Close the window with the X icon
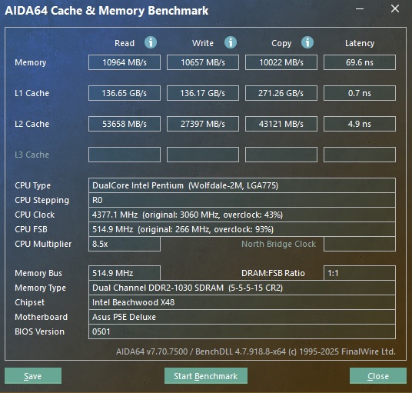 click(x=395, y=9)
